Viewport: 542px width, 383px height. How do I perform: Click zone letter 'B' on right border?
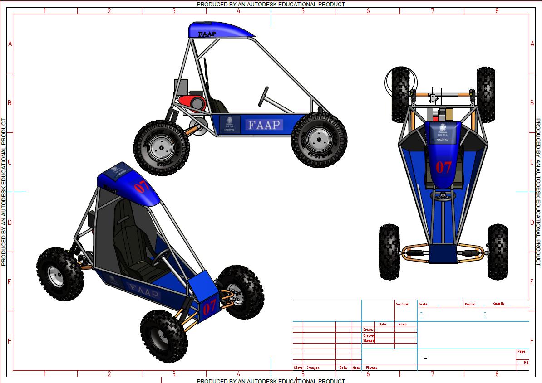point(532,103)
